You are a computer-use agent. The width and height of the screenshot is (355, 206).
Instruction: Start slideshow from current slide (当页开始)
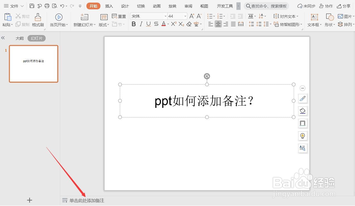(x=59, y=20)
